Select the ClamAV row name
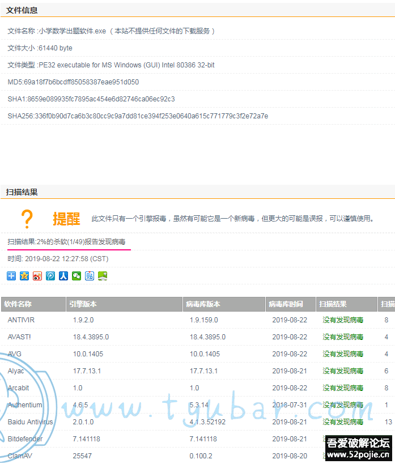The image size is (395, 464). click(20, 456)
